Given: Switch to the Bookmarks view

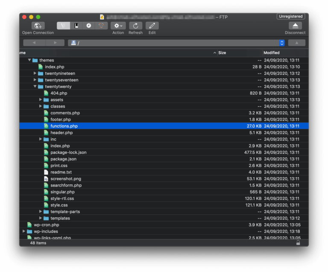Looking at the screenshot, I should click(76, 26).
